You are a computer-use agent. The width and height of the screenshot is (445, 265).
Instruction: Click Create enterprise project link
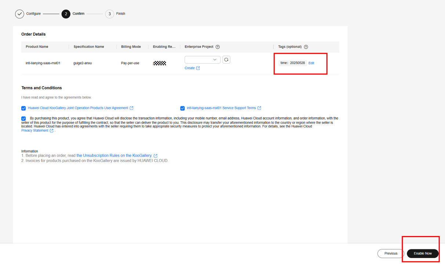pos(189,68)
